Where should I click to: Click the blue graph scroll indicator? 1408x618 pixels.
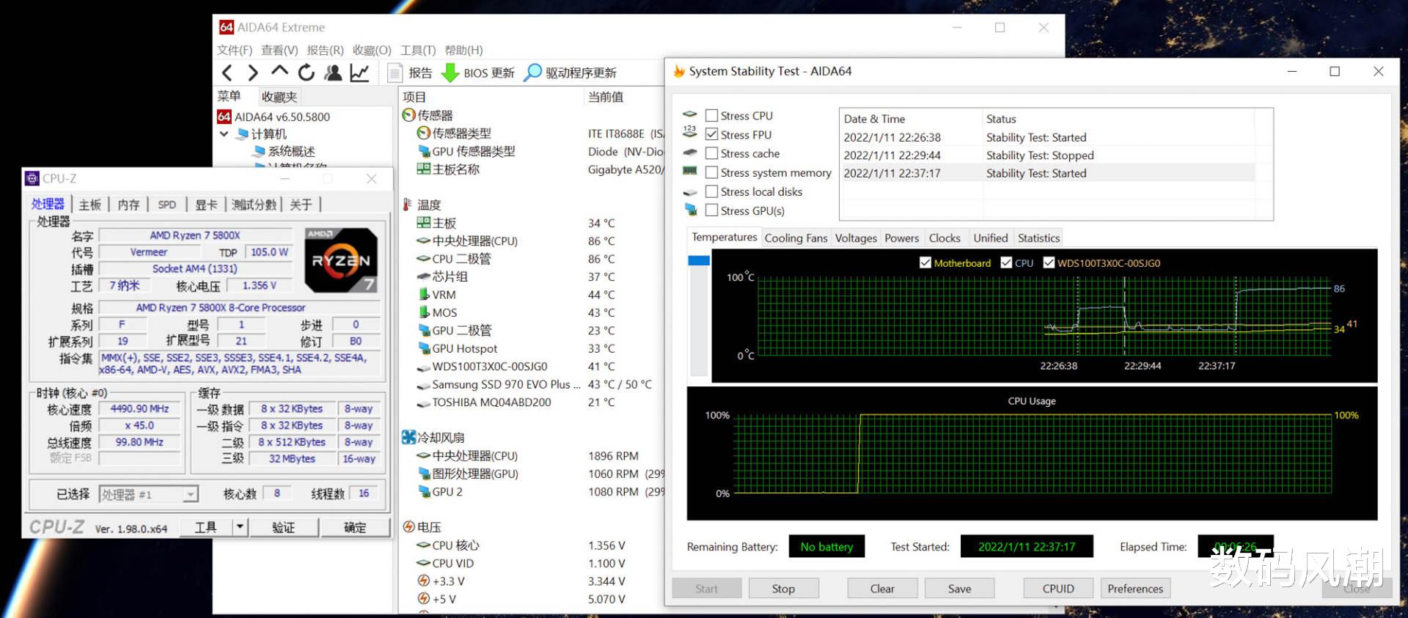699,260
